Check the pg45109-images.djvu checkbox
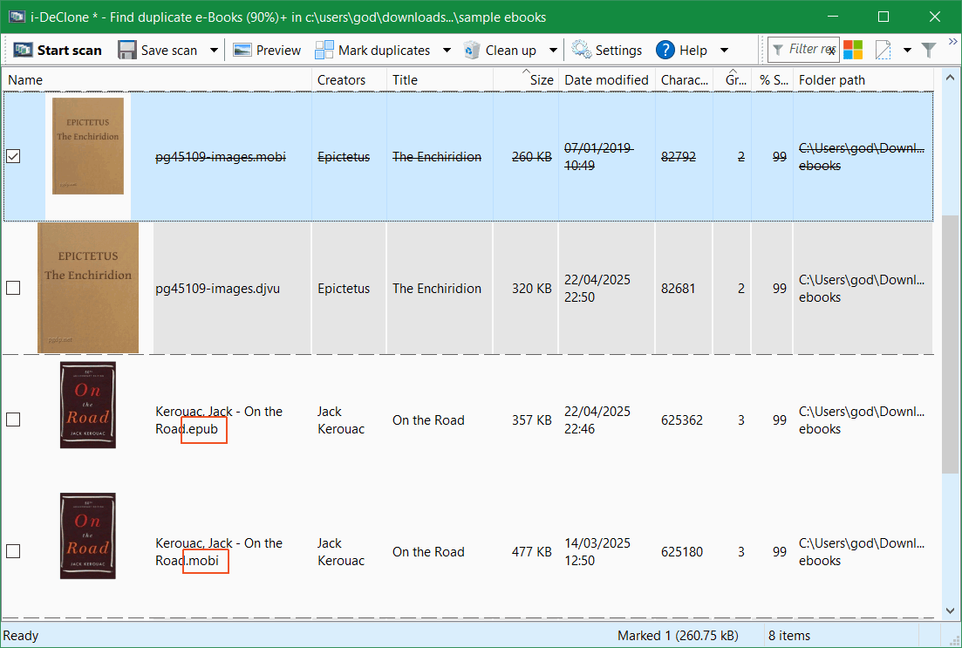Screen dimensions: 962x648 point(13,287)
